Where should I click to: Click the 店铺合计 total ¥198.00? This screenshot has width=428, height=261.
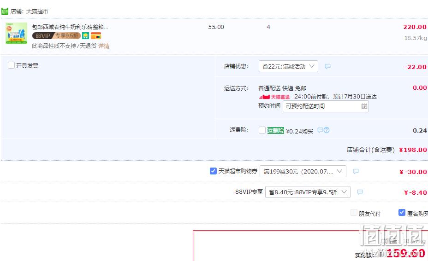(413, 150)
